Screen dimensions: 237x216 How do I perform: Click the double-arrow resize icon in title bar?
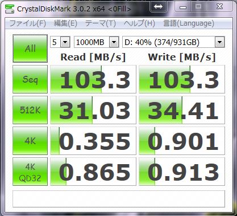coord(158,7)
